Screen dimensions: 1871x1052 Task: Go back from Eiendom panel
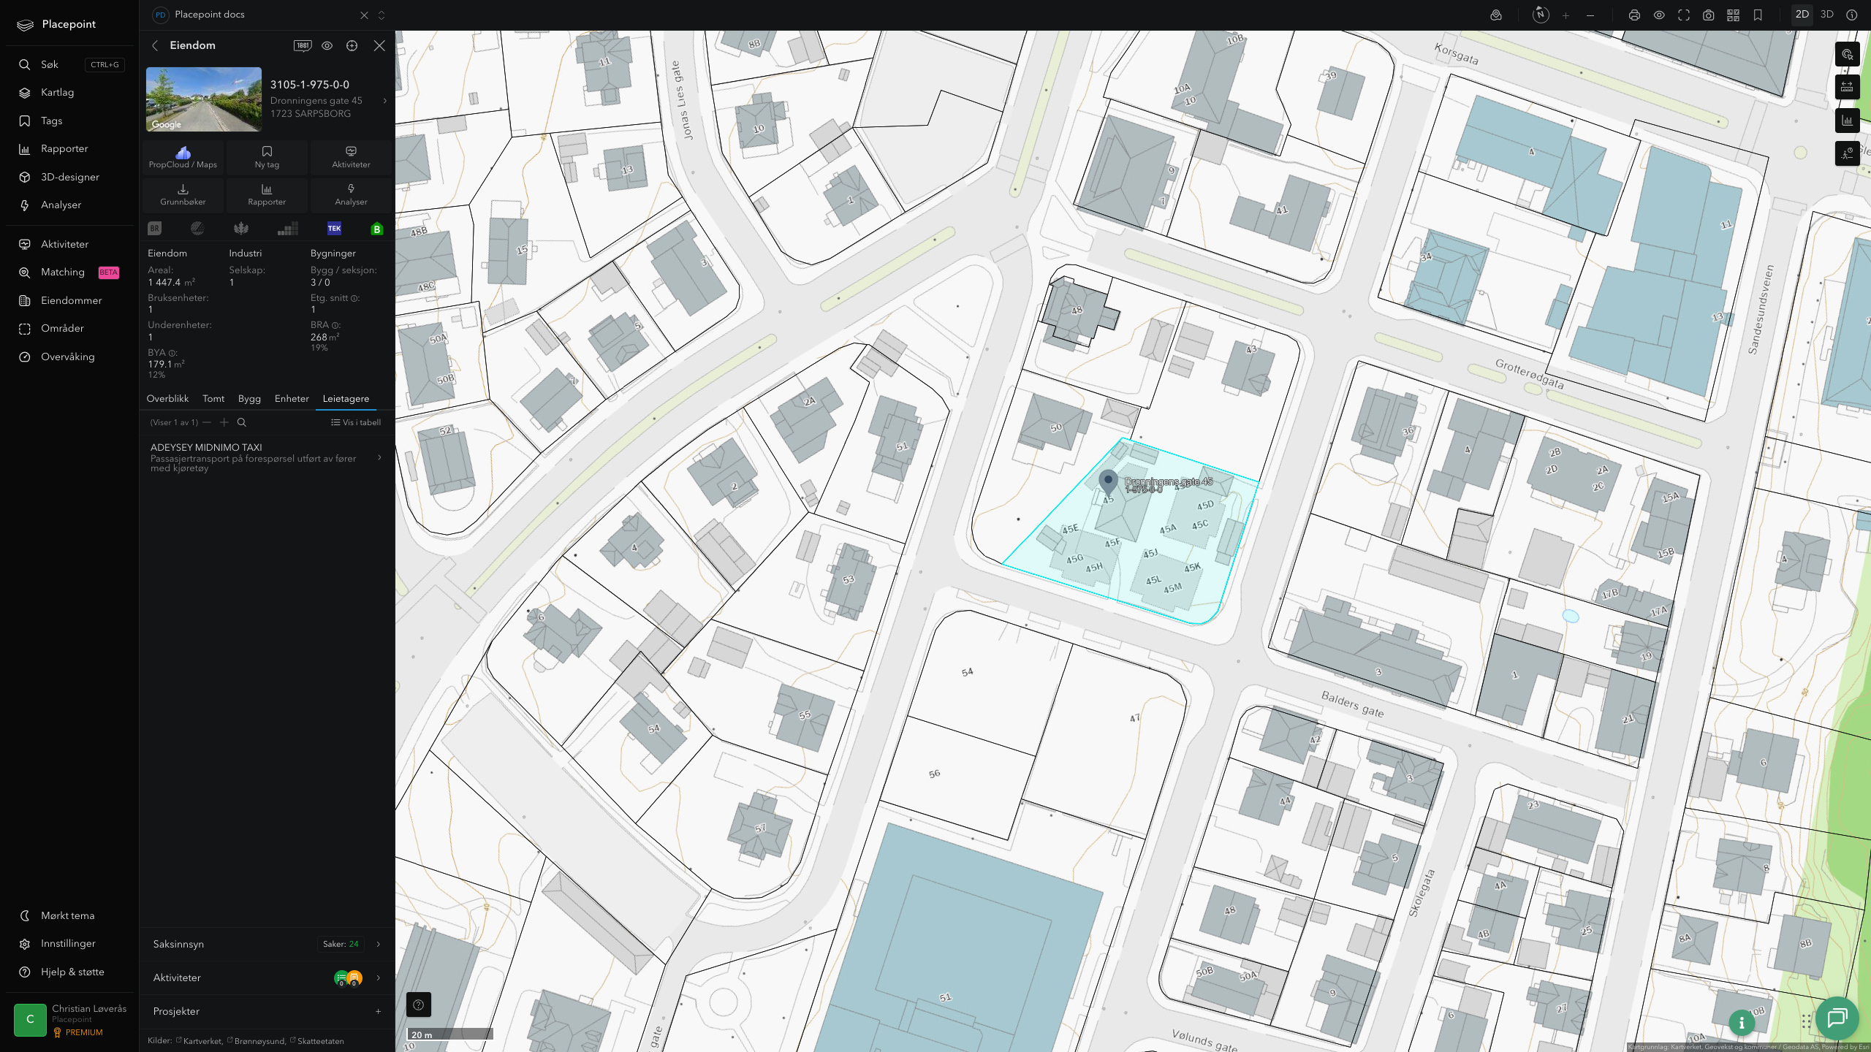pyautogui.click(x=155, y=45)
